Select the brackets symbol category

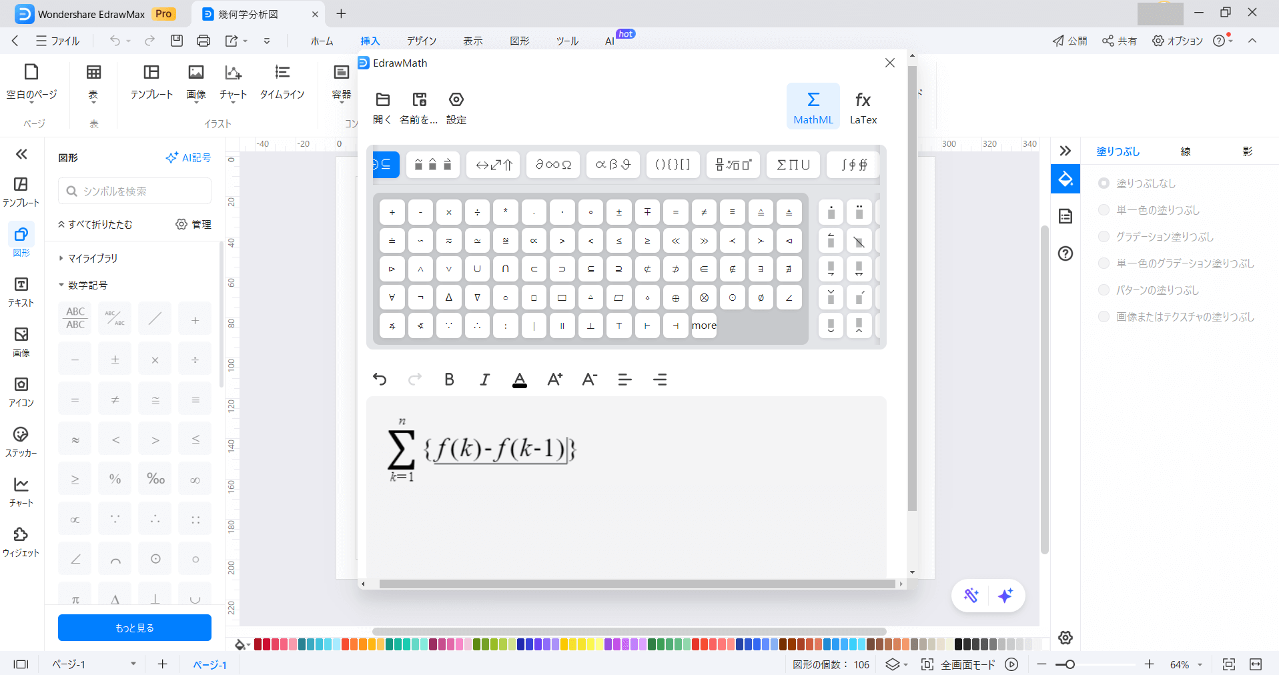[673, 165]
